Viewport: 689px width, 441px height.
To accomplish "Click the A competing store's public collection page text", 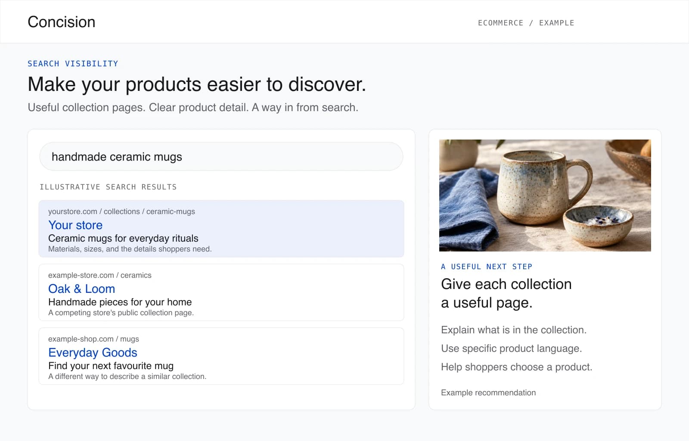I will (121, 313).
